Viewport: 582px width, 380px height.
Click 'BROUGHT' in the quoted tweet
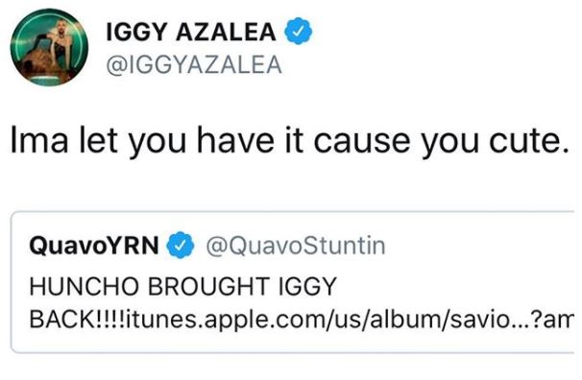coord(208,286)
